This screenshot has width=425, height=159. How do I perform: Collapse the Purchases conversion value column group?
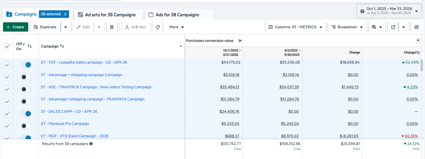tap(241, 41)
